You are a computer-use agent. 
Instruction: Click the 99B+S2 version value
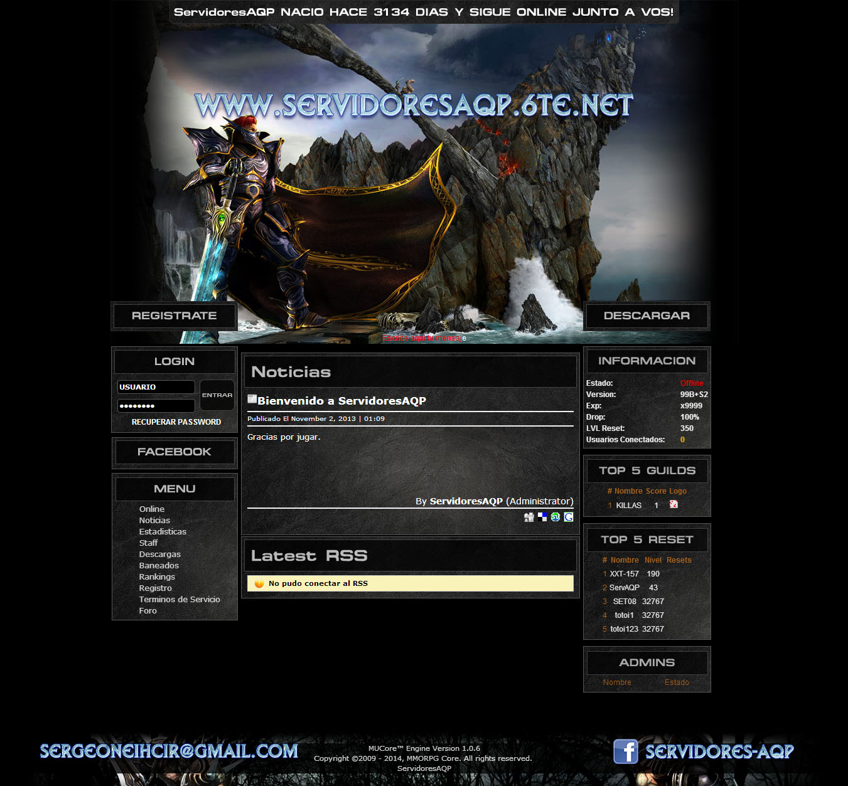click(694, 395)
